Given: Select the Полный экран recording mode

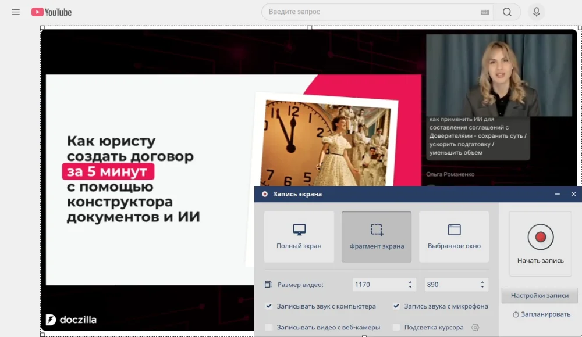Looking at the screenshot, I should tap(299, 236).
